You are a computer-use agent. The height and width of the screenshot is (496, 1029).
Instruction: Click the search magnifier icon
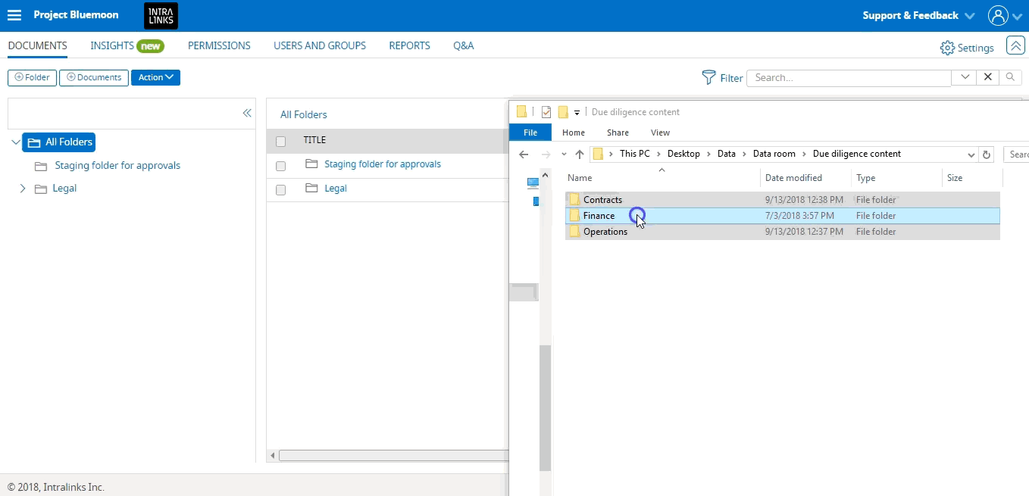(1010, 77)
